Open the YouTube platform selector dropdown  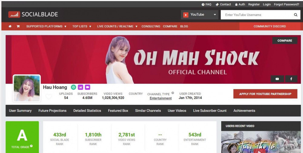(x=200, y=15)
